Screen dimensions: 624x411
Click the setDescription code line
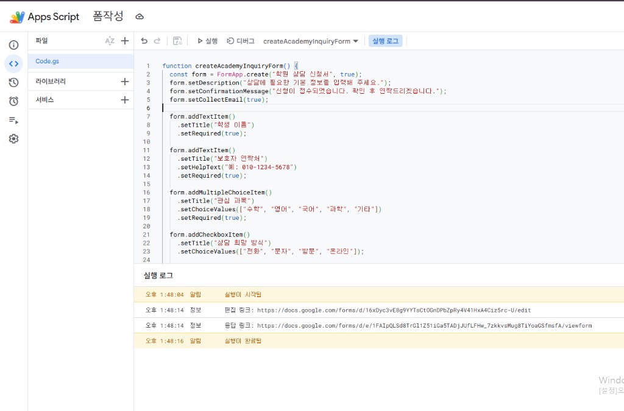280,83
